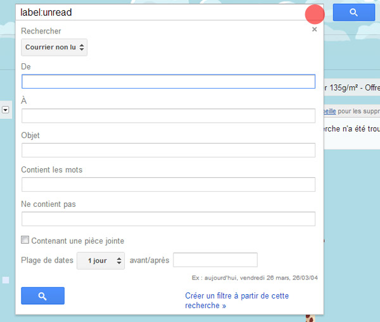Click the blue magnifier button at panel bottom

tap(42, 295)
